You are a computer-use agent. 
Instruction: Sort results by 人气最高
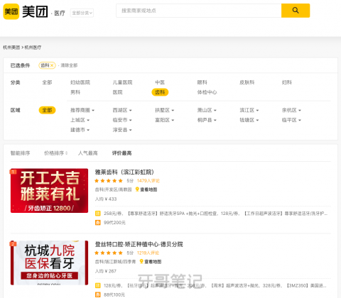coord(88,153)
